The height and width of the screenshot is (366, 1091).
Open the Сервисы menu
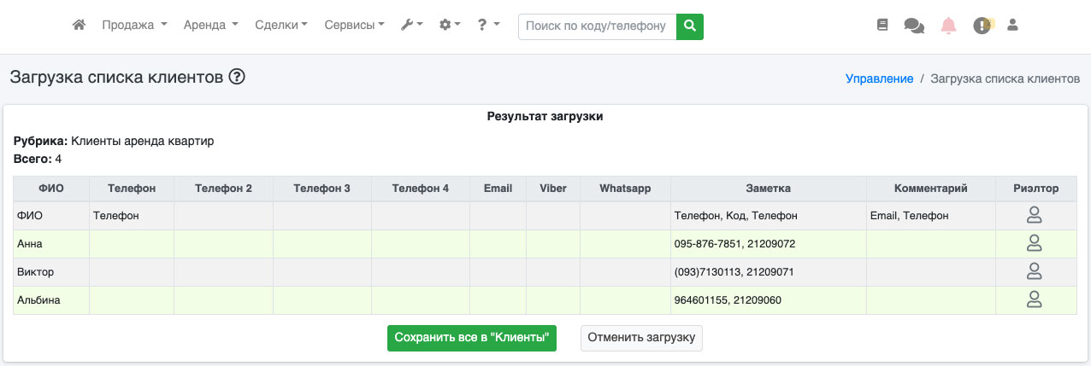click(x=354, y=26)
